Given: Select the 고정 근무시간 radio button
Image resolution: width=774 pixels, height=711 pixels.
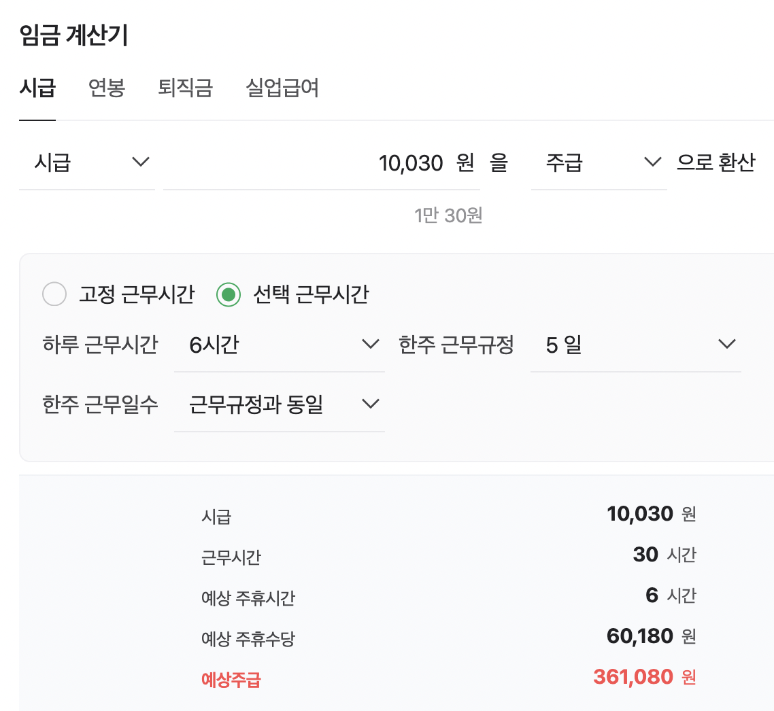Looking at the screenshot, I should pos(54,294).
